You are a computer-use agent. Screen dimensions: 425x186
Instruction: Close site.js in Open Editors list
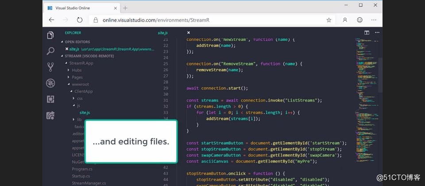pyautogui.click(x=67, y=49)
